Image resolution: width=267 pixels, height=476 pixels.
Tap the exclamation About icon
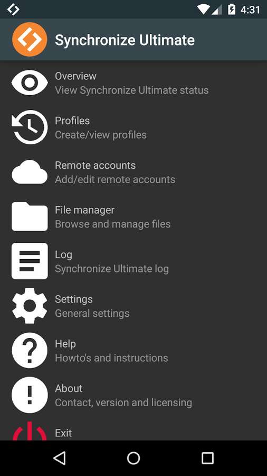click(x=30, y=395)
